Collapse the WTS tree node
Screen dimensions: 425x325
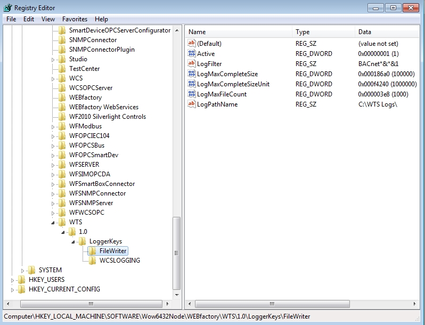pyautogui.click(x=53, y=223)
